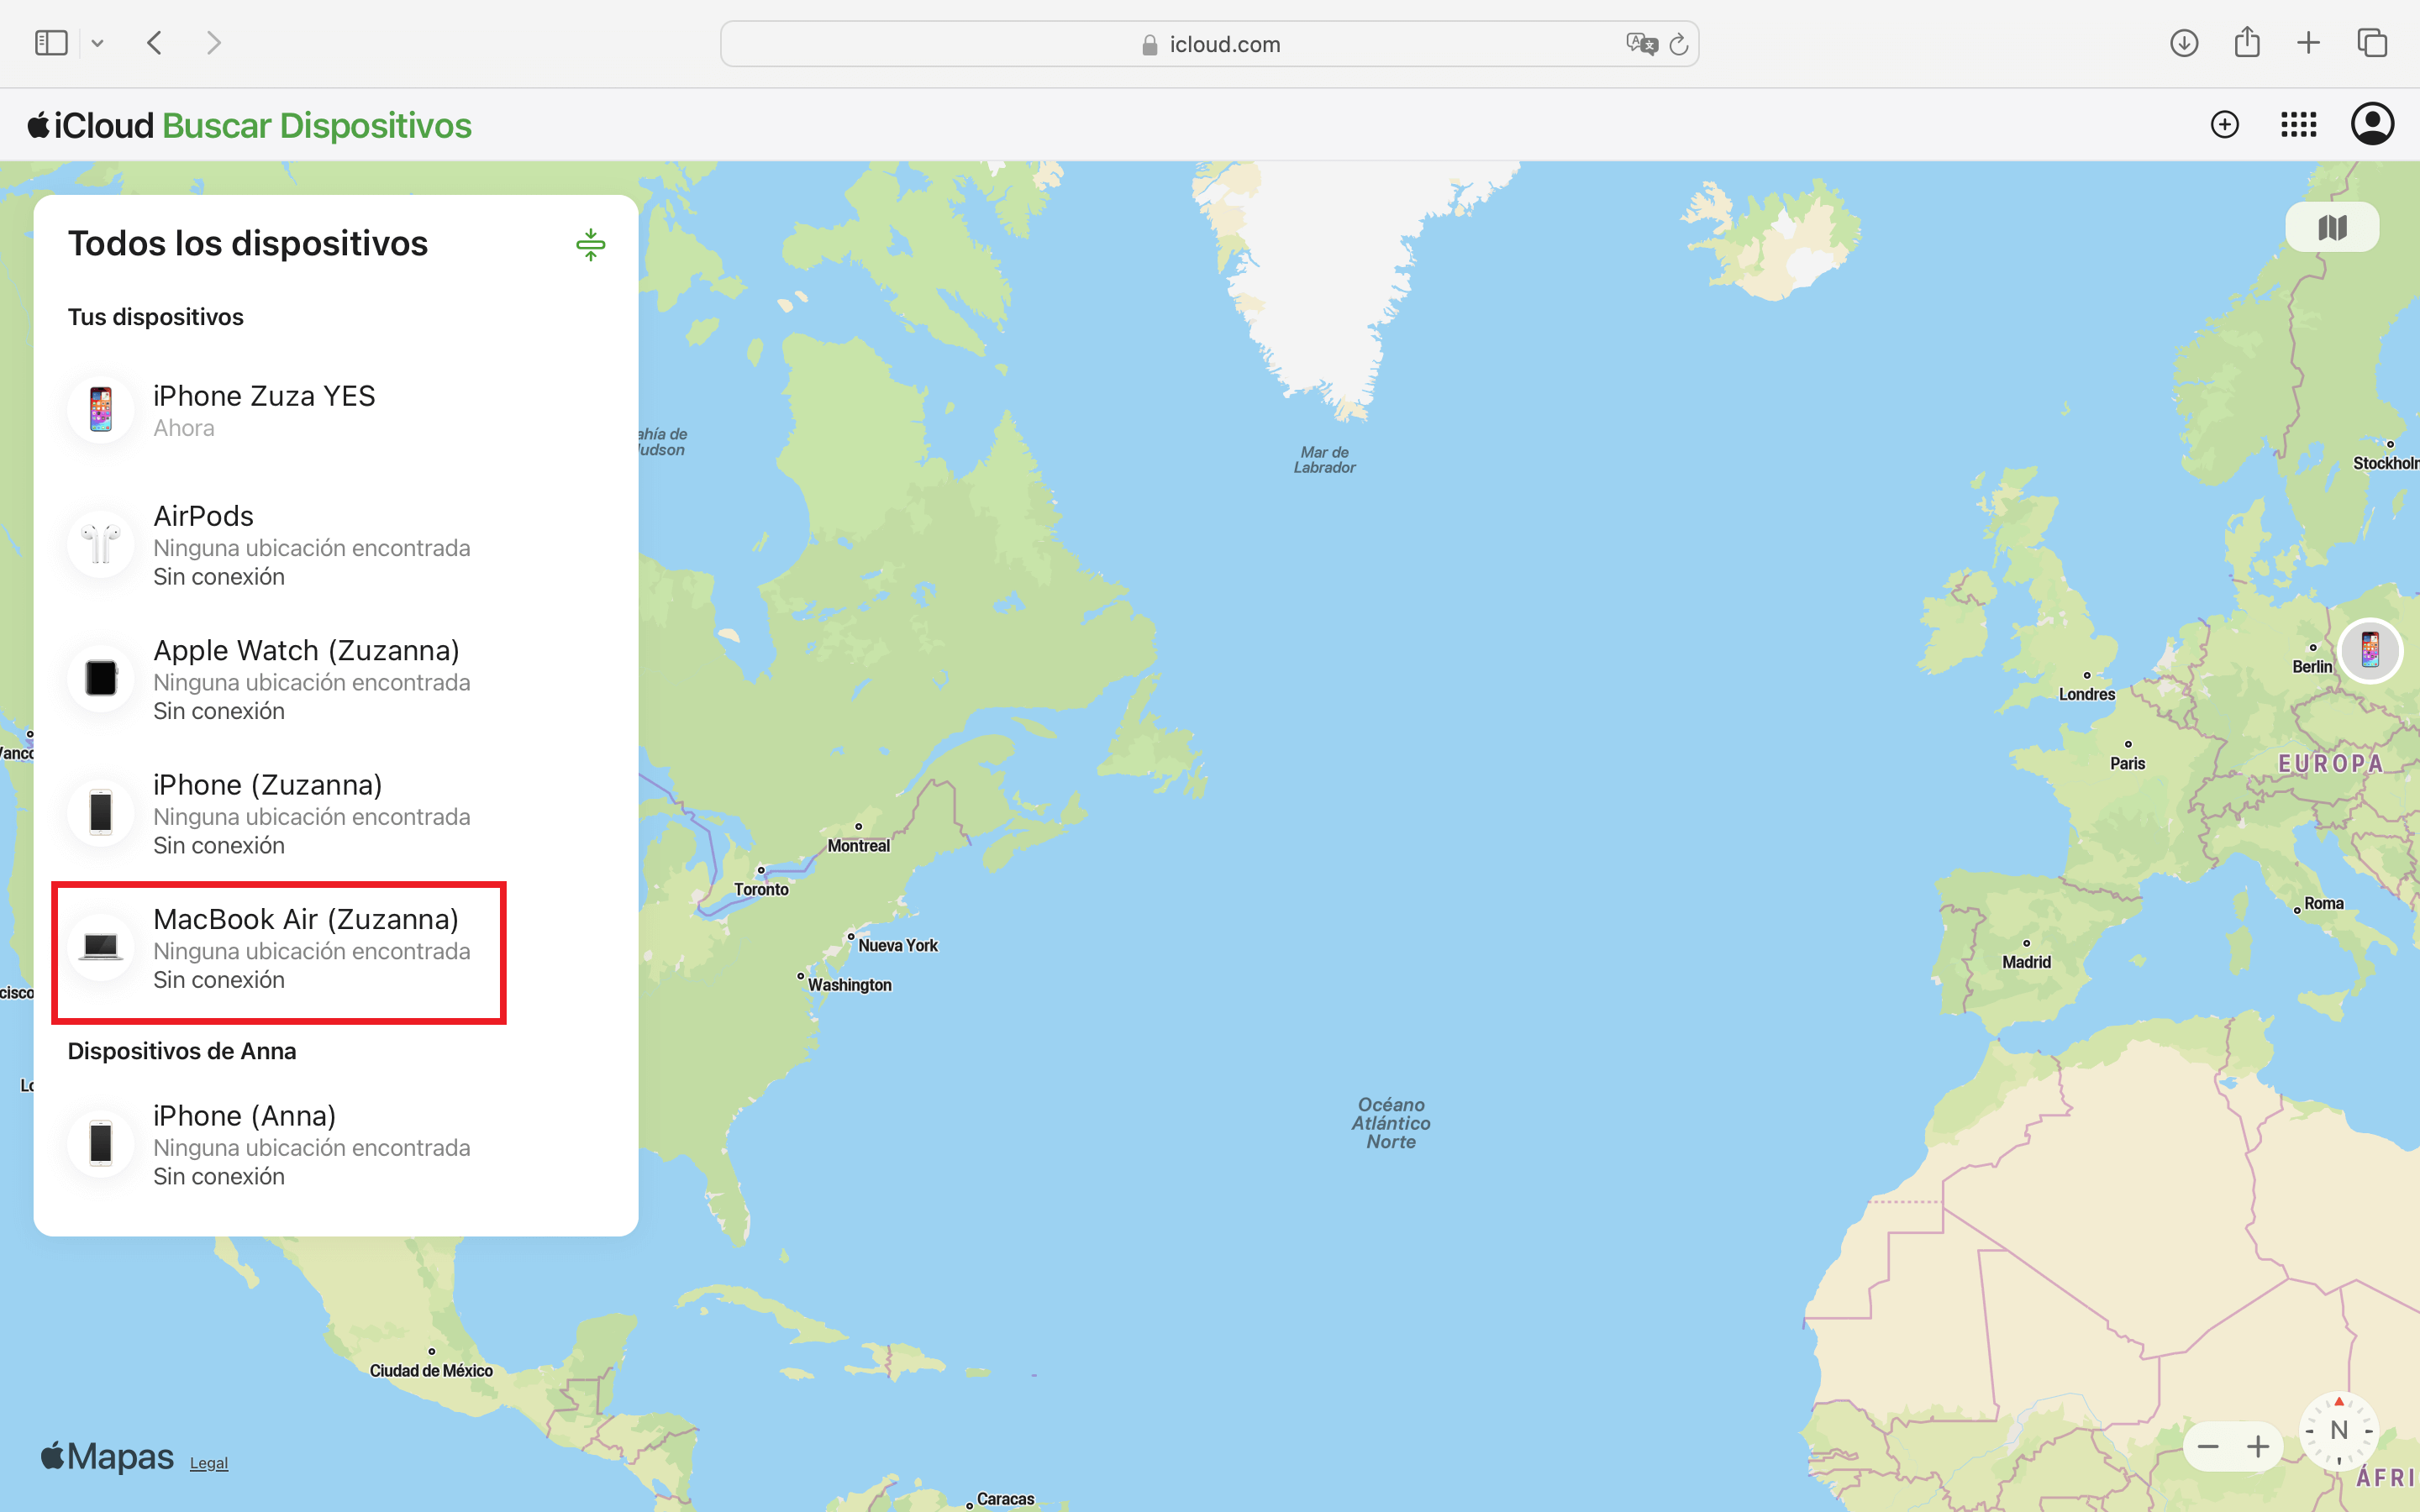The image size is (2420, 1512).
Task: Click the Washington map label
Action: (850, 985)
